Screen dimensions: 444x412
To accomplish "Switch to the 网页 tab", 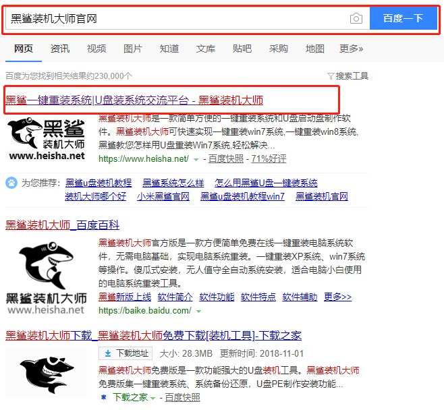I will (24, 49).
